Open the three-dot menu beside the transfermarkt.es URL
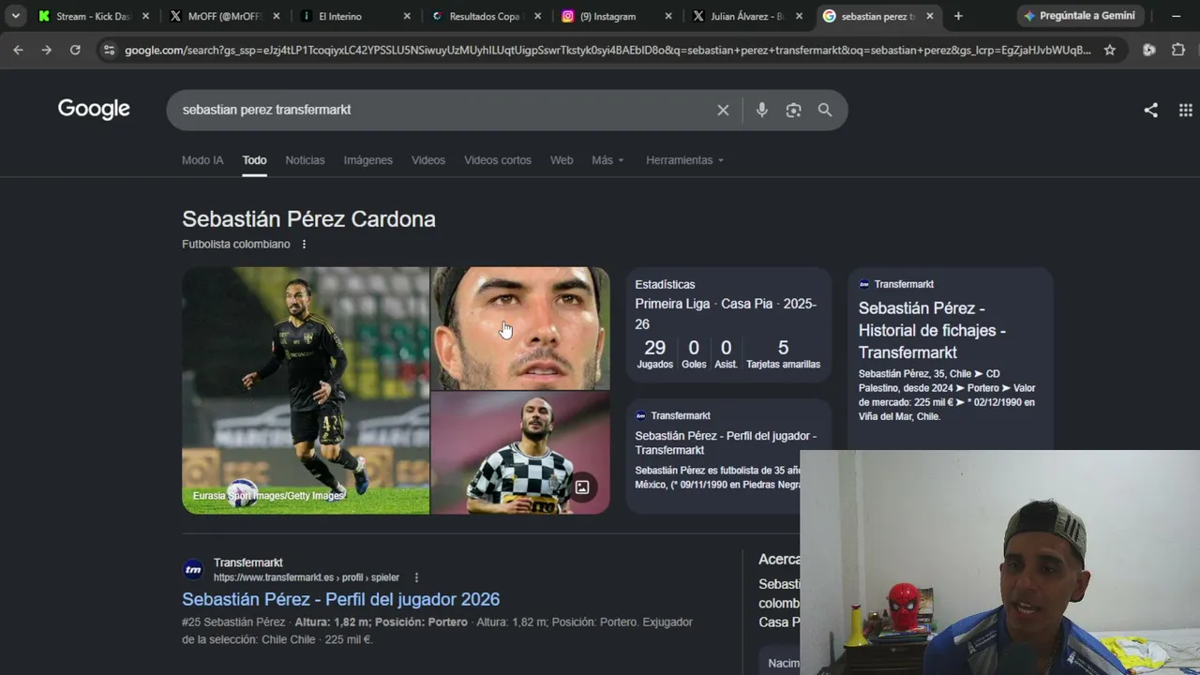Viewport: 1200px width, 675px height. click(416, 577)
